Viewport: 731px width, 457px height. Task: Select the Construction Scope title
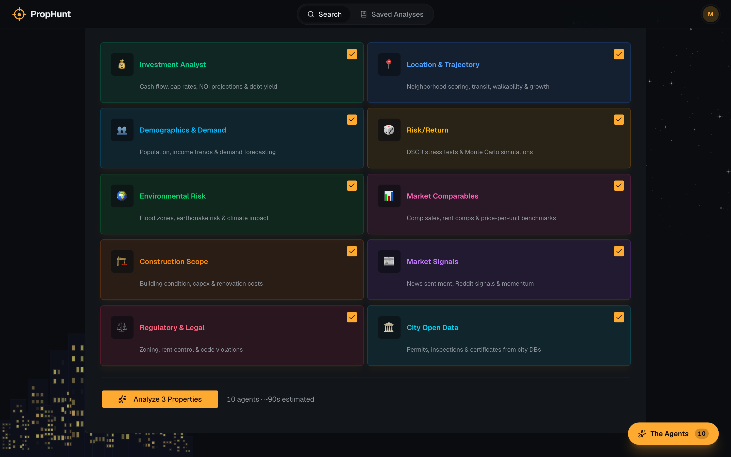pyautogui.click(x=174, y=262)
